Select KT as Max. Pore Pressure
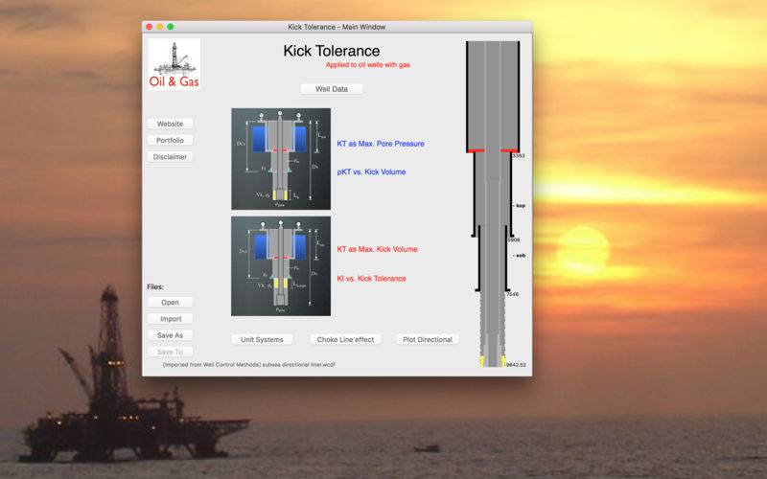Screen dimensions: 767x479 (381, 144)
